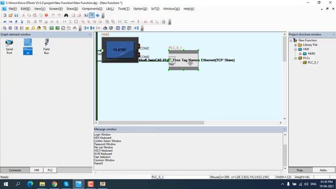Click the blue round help icon

pos(98,15)
